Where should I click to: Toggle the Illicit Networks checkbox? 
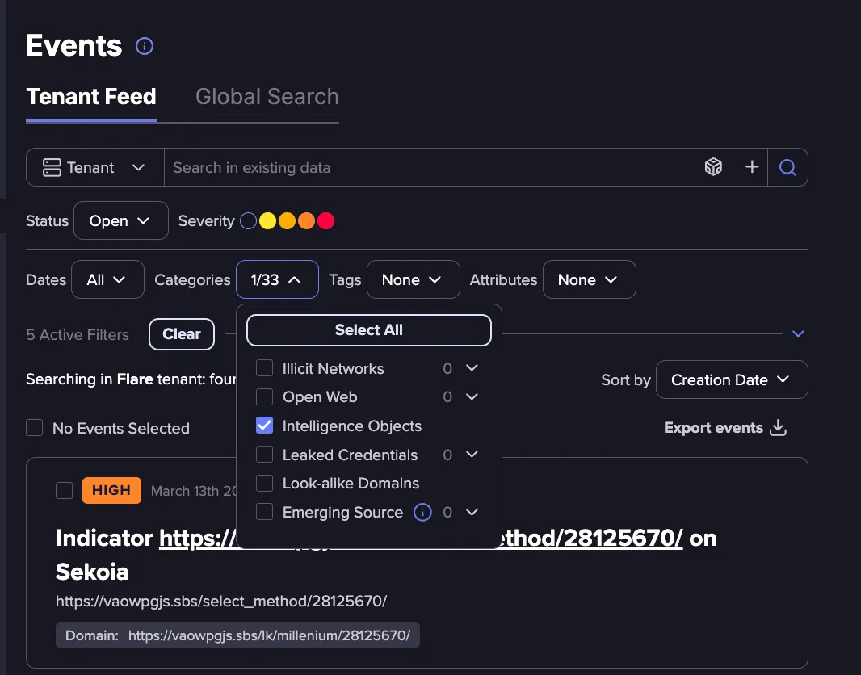(265, 368)
